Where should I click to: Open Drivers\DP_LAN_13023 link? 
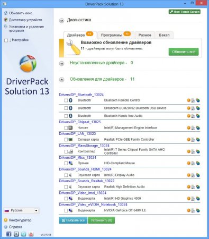(x=77, y=133)
